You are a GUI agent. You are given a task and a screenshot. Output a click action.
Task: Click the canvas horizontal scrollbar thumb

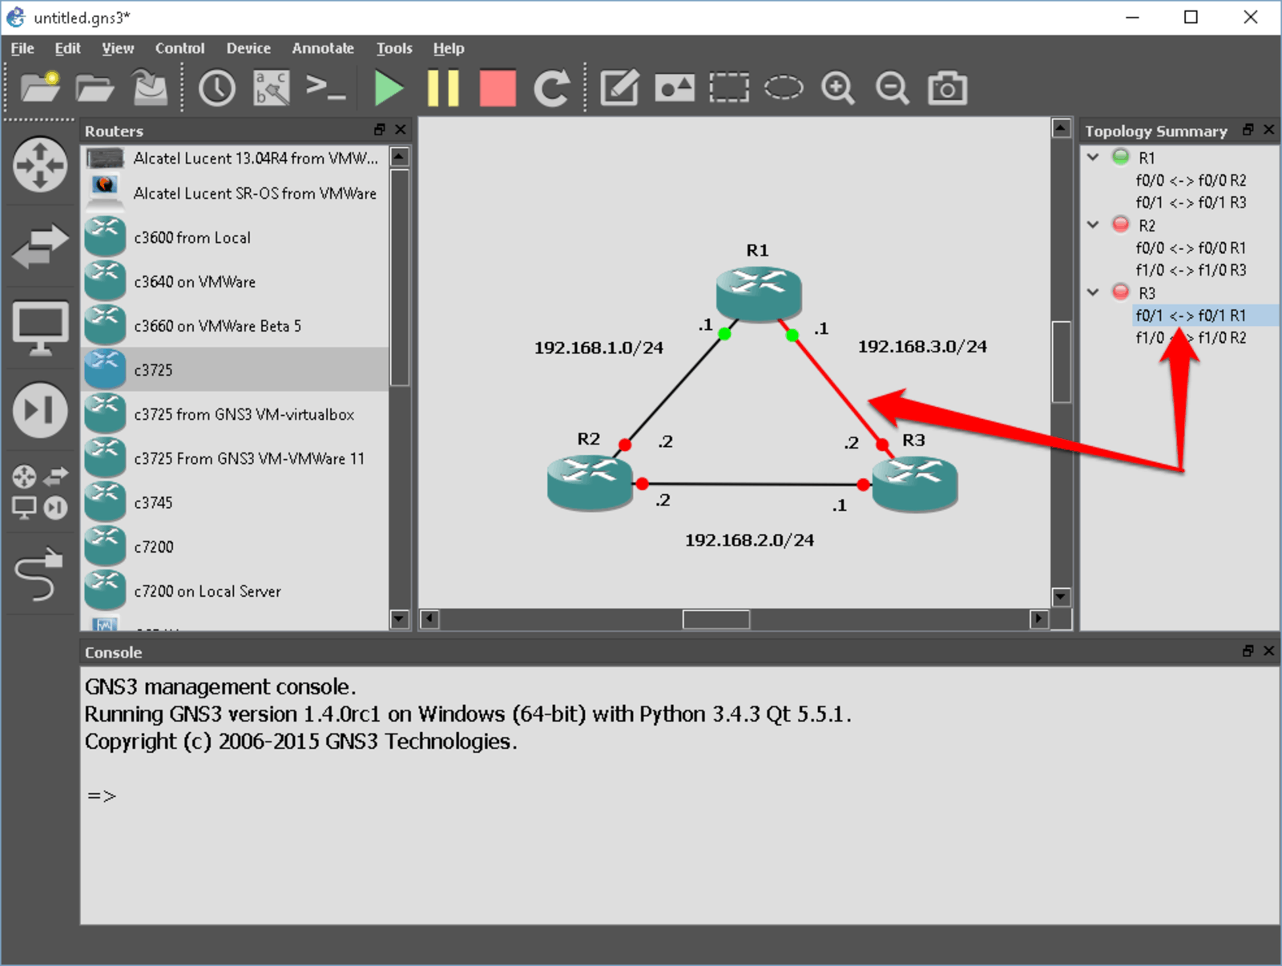[716, 619]
